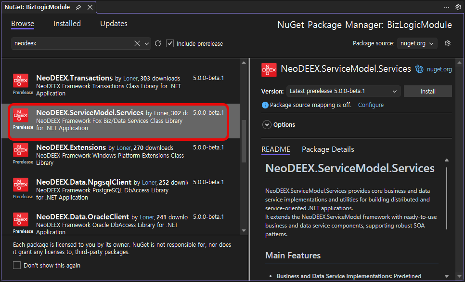Select the NeoDEEX.Extensions package icon
Screen dimensions: 465x282
click(x=21, y=150)
